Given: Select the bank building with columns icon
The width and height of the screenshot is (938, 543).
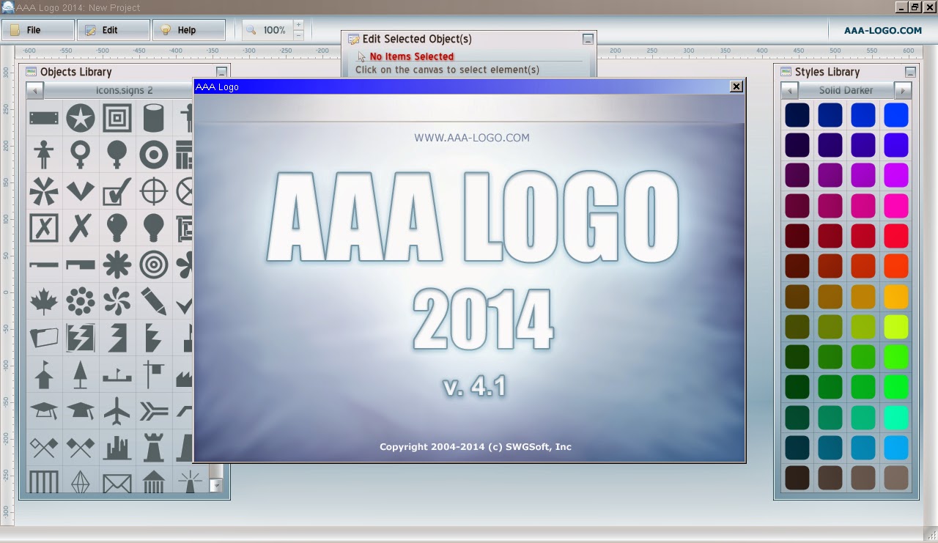Looking at the screenshot, I should (x=154, y=482).
